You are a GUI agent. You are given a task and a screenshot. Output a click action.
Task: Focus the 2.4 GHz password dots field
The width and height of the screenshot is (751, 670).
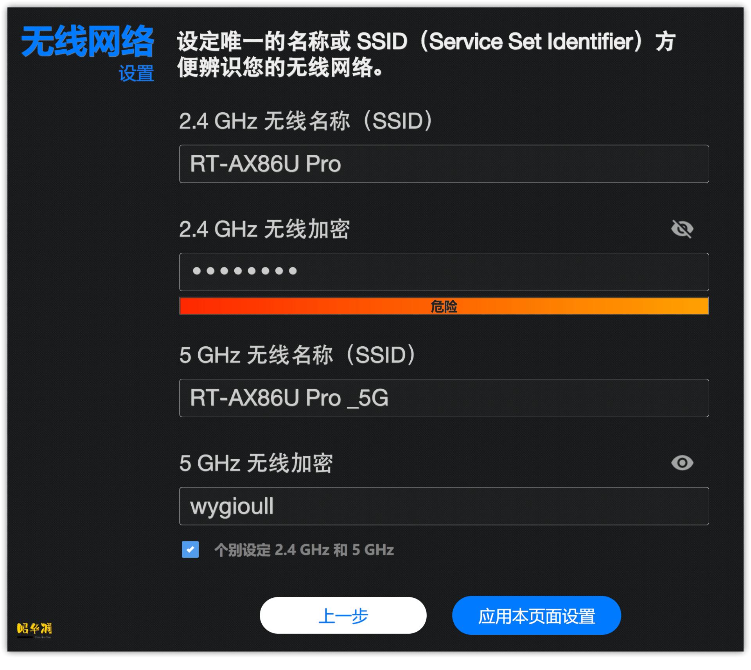tap(444, 272)
